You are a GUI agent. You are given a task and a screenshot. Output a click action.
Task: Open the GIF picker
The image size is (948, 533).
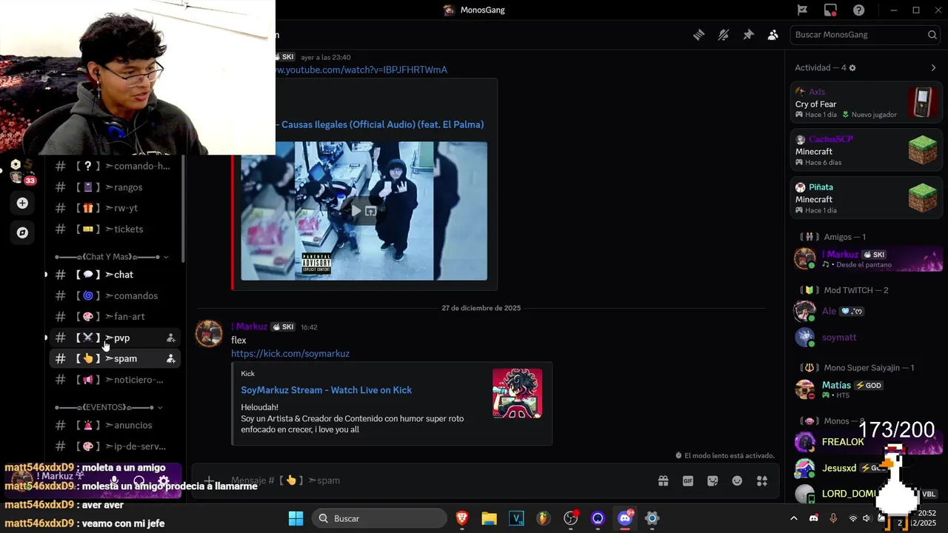pos(688,481)
